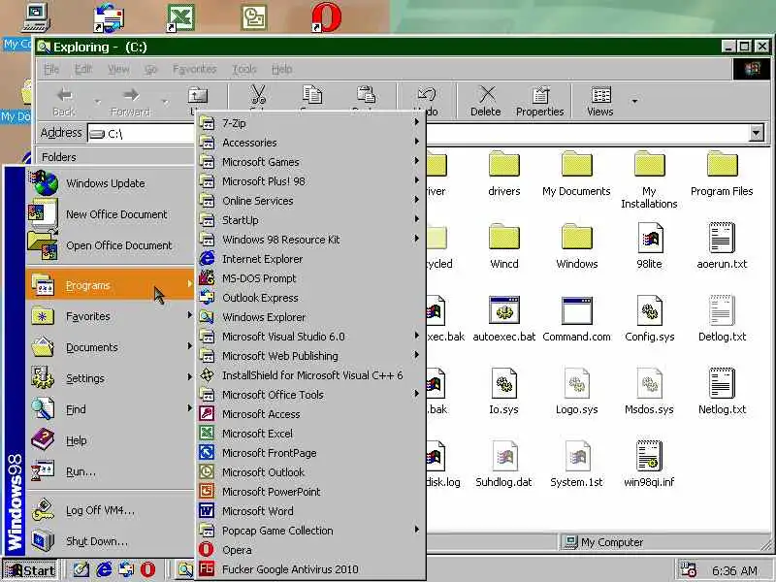Screen dimensions: 776x582
Task: Open Microsoft FrontPage entry
Action: [x=310, y=452]
